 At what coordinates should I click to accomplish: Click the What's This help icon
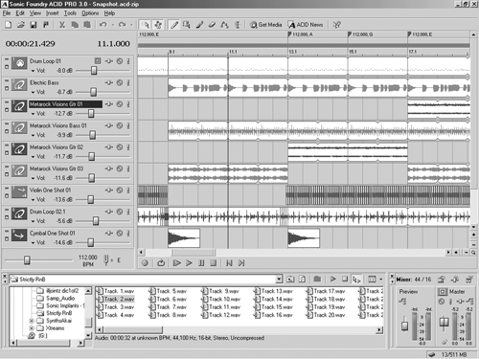coord(337,25)
